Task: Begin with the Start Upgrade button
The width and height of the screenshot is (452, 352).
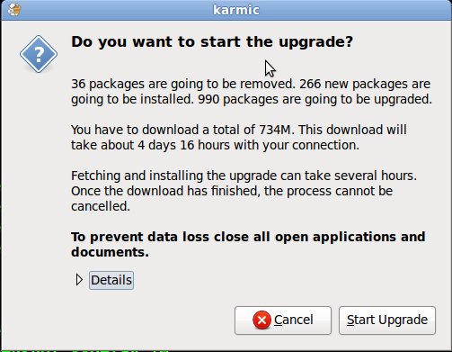Action: (x=387, y=320)
